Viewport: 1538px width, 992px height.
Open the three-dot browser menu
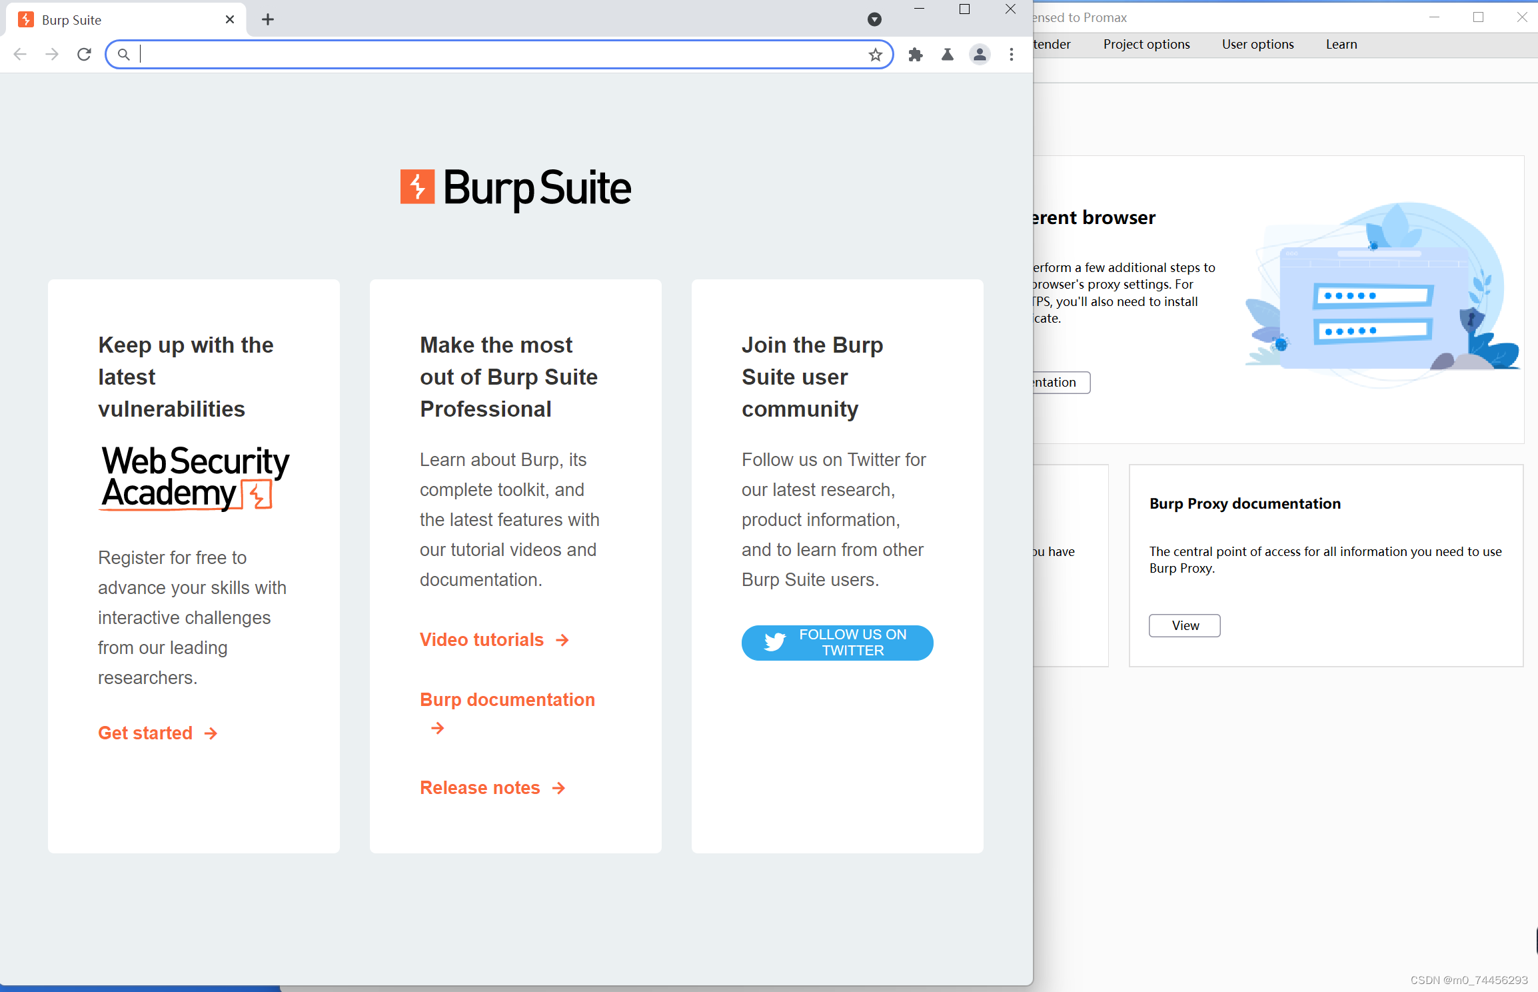(1012, 55)
